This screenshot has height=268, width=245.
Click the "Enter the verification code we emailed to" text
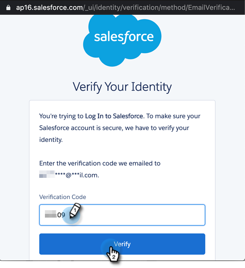100,163
